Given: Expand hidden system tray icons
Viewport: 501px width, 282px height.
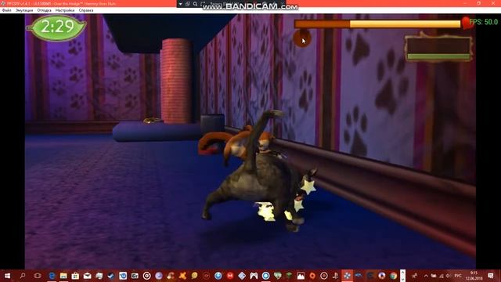Looking at the screenshot, I should point(426,276).
